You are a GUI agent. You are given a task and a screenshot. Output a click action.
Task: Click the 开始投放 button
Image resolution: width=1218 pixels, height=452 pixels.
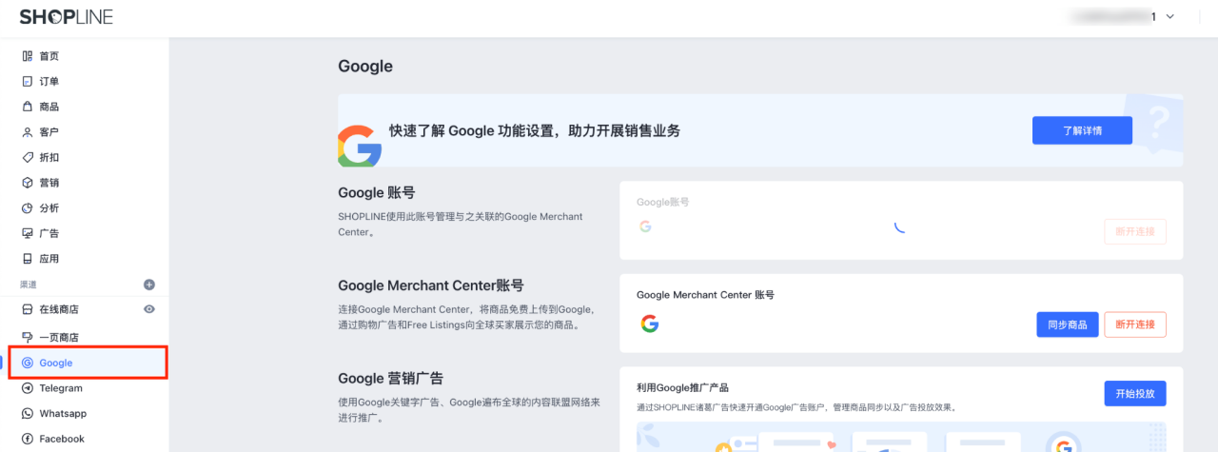[x=1135, y=393]
